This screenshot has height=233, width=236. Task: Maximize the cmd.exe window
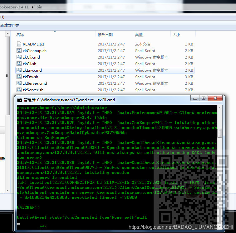click(204, 98)
